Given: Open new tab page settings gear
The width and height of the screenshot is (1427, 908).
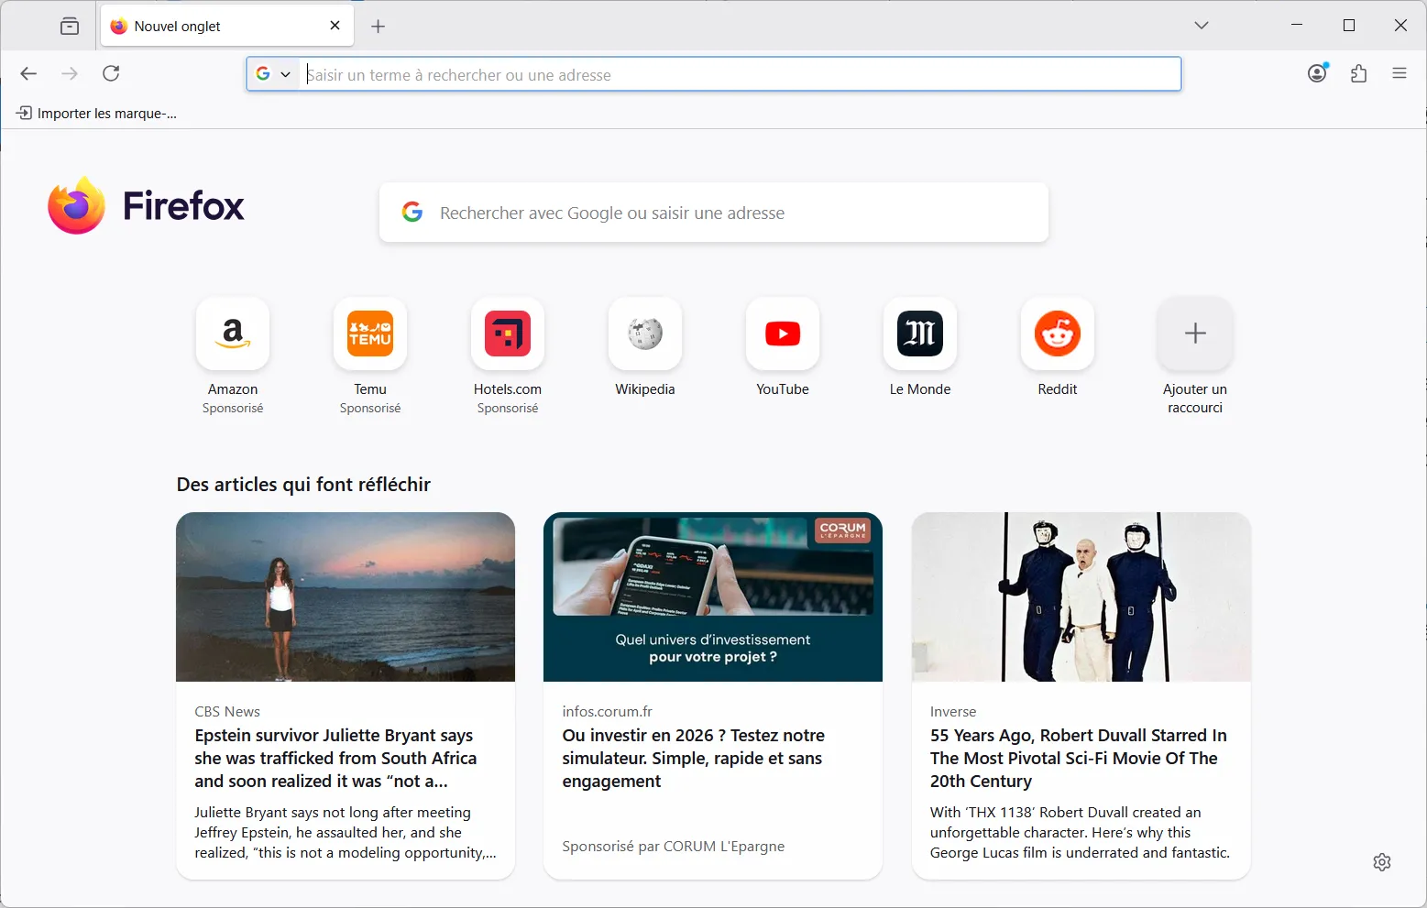Looking at the screenshot, I should pos(1382,861).
